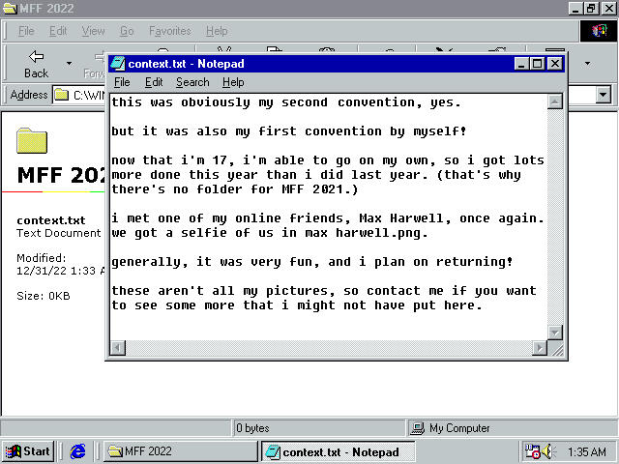Launch Internet Explorer from the quick launch bar
This screenshot has width=619, height=464.
tap(78, 451)
